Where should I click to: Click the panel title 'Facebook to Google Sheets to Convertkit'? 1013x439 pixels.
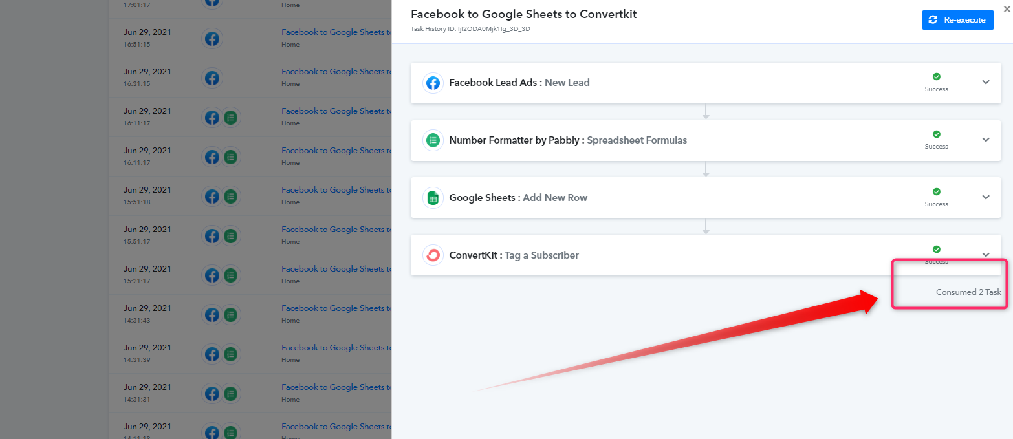coord(524,14)
